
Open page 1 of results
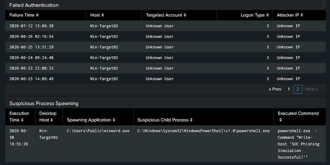point(289,89)
